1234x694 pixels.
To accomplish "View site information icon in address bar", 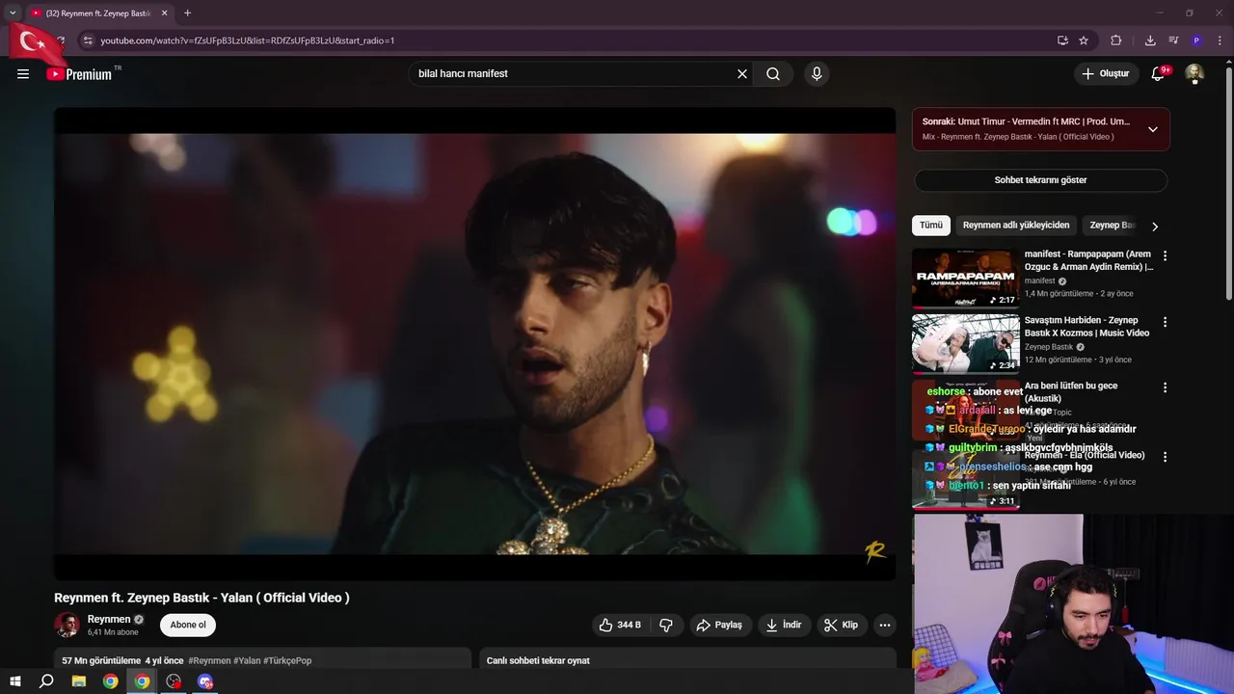I will tap(88, 40).
